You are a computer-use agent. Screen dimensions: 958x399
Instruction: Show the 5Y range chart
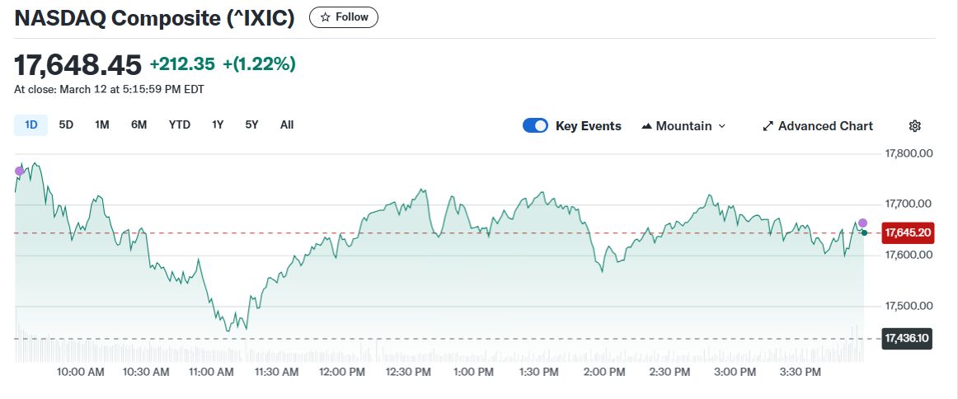pyautogui.click(x=251, y=124)
